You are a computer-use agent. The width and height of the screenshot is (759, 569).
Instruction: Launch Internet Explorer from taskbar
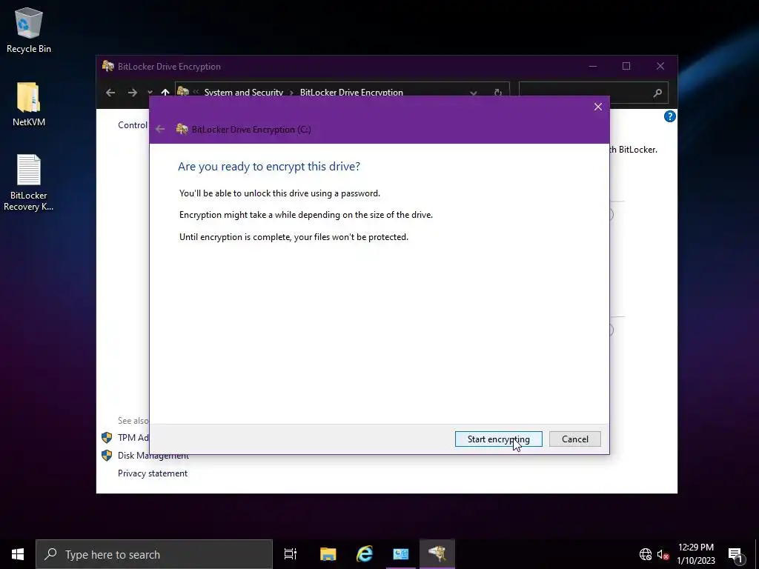[365, 554]
